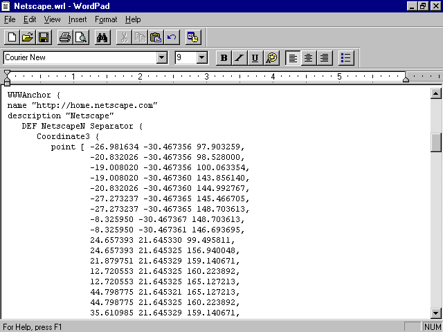The height and width of the screenshot is (332, 443).
Task: Save the document with floppy icon
Action: click(43, 37)
